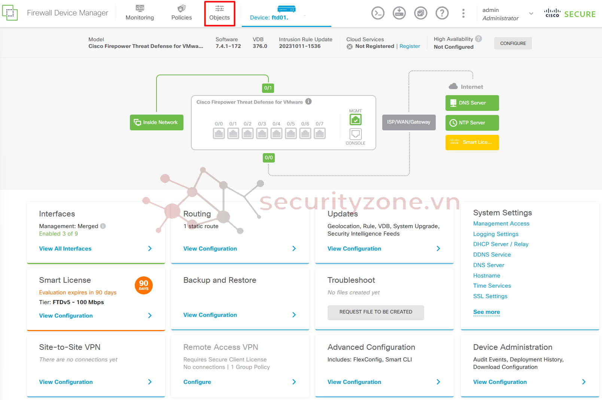This screenshot has width=602, height=400.
Task: Click the Firewall Device Manager logo icon
Action: tap(10, 13)
